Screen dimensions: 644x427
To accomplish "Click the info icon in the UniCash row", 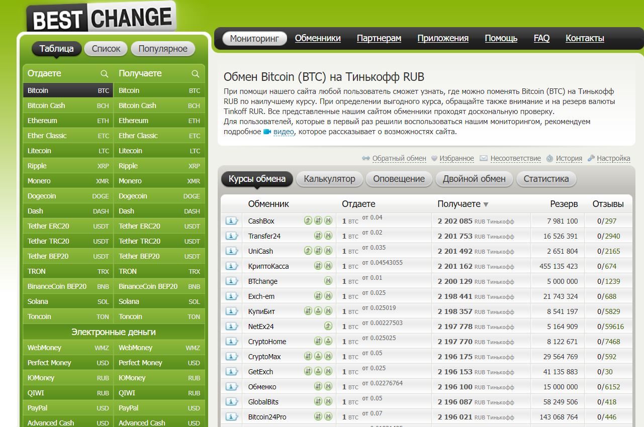I will [232, 251].
